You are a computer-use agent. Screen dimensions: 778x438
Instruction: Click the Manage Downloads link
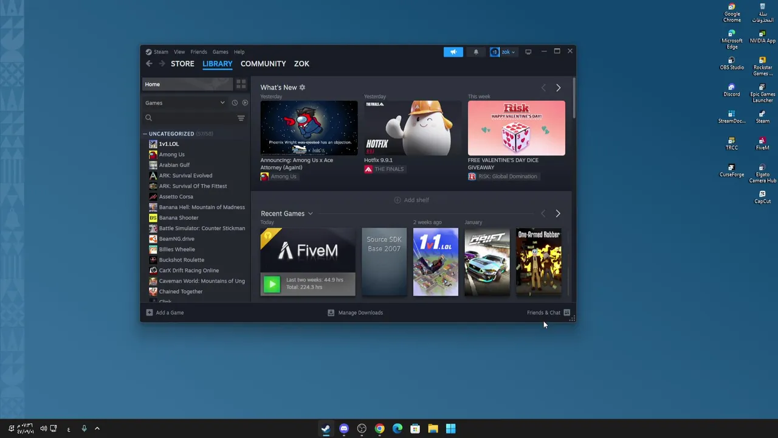tap(360, 313)
